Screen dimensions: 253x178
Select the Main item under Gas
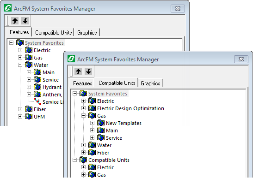click(x=112, y=131)
